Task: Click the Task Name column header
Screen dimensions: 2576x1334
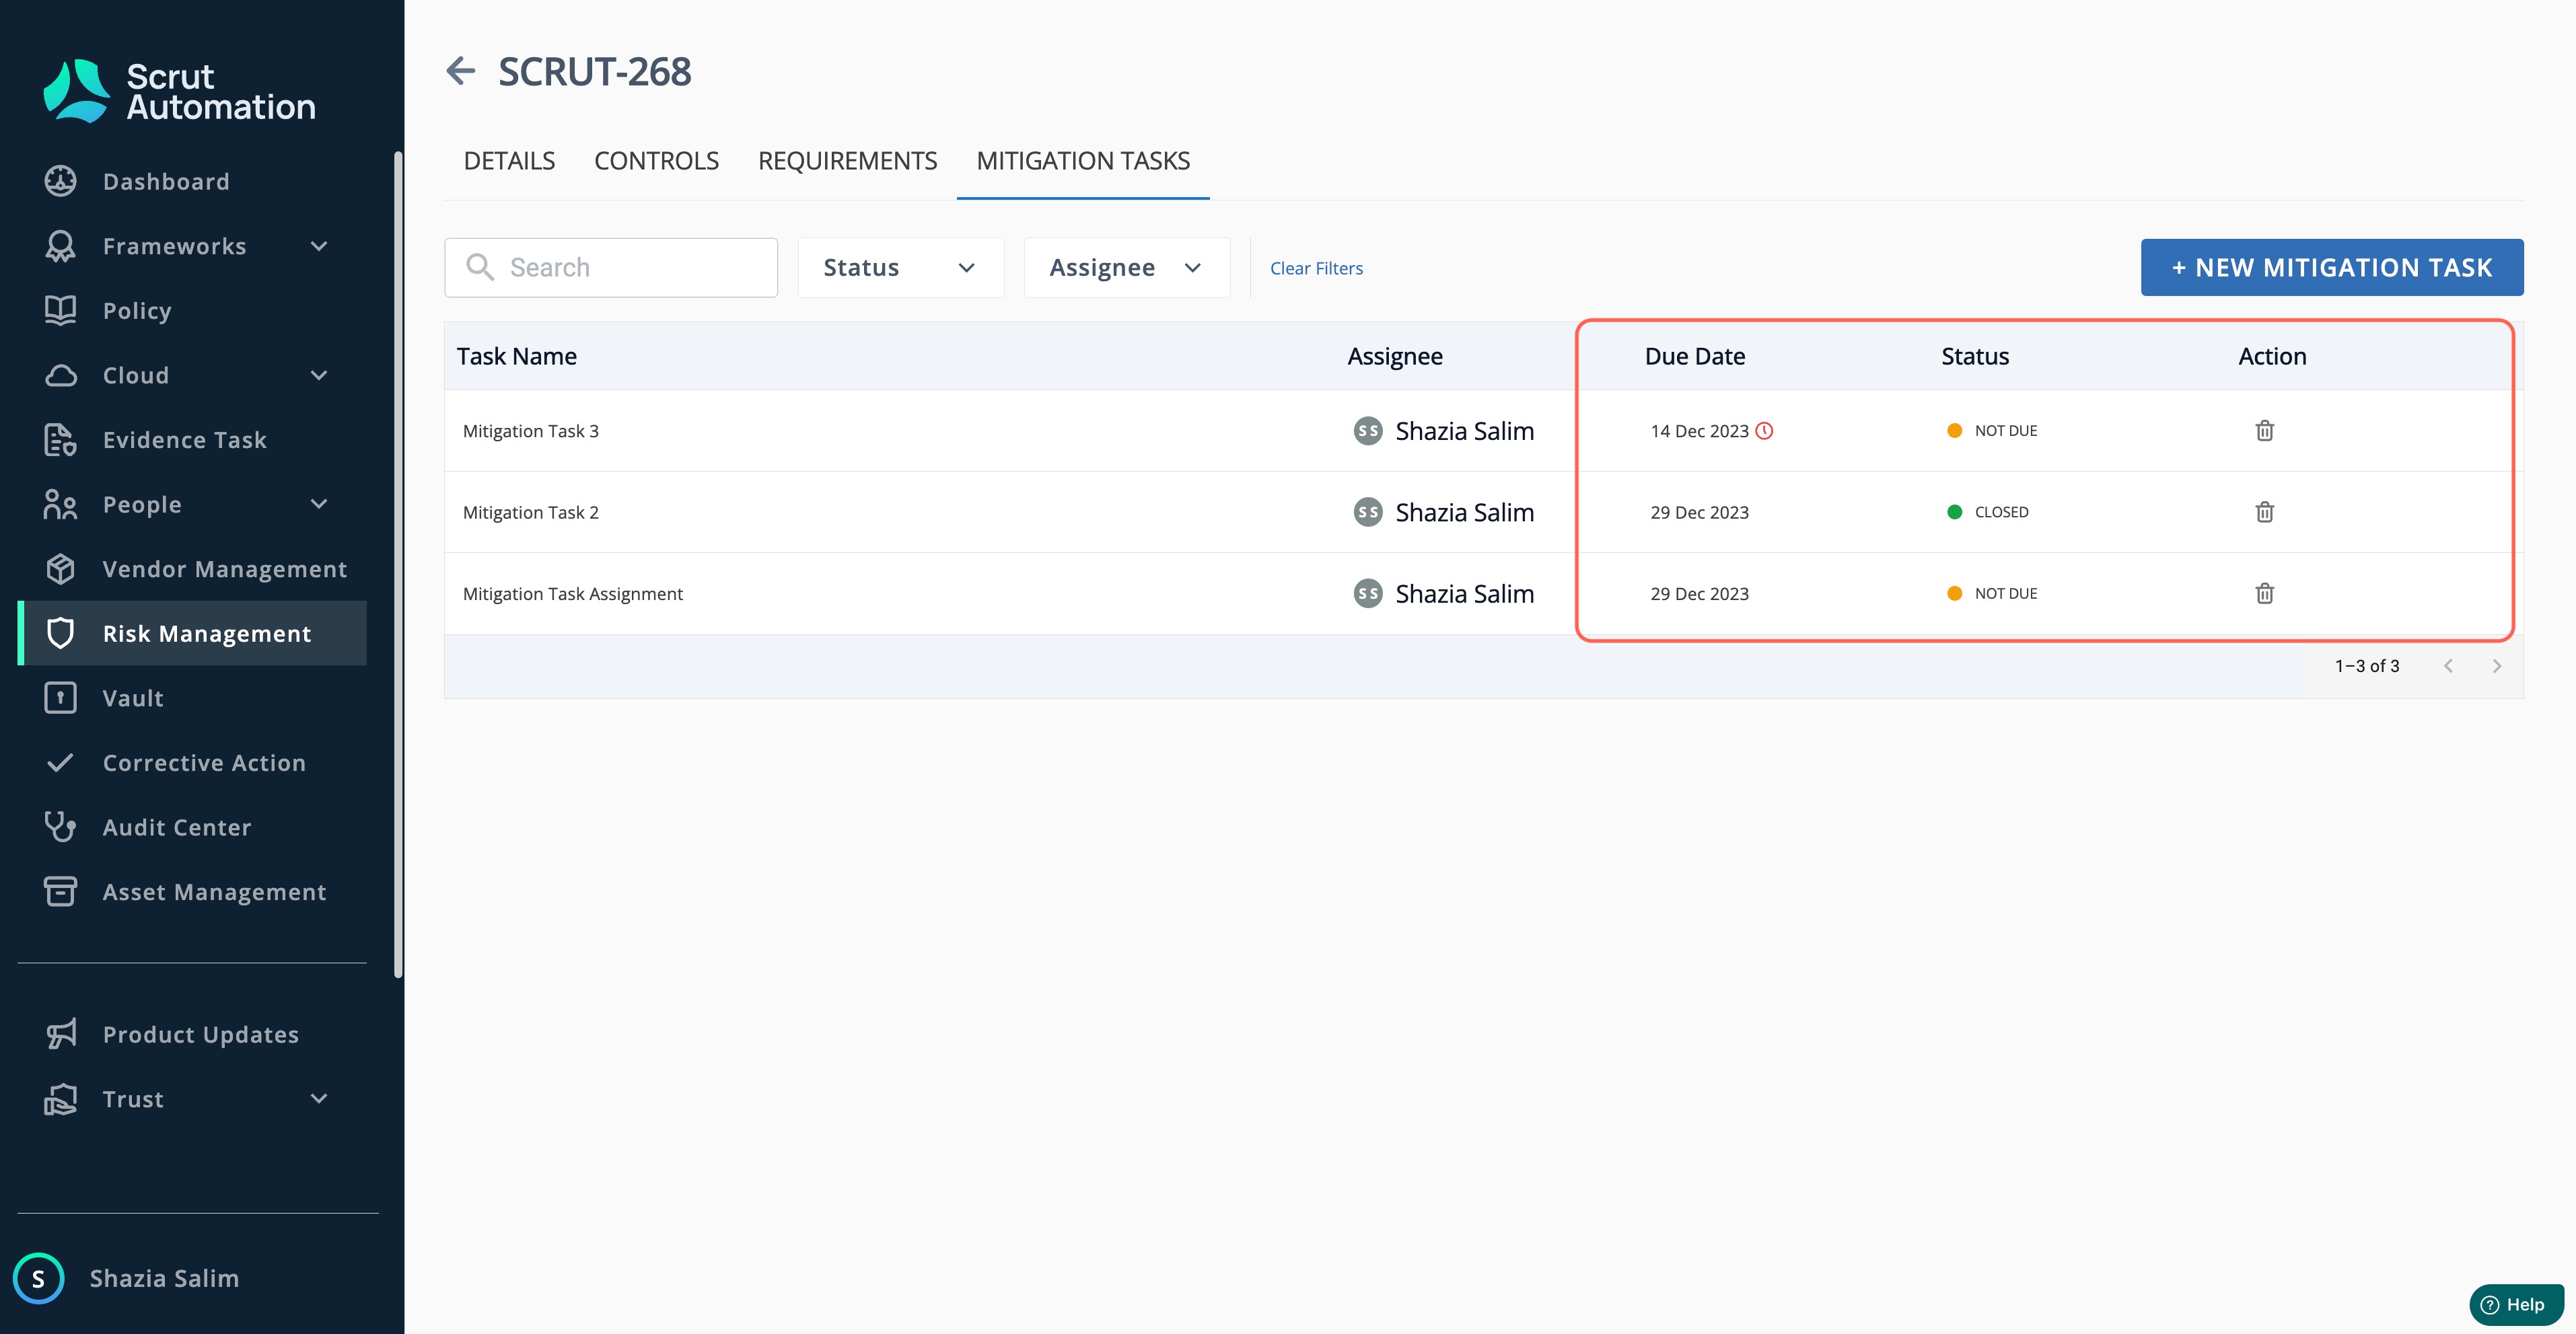Action: 516,356
